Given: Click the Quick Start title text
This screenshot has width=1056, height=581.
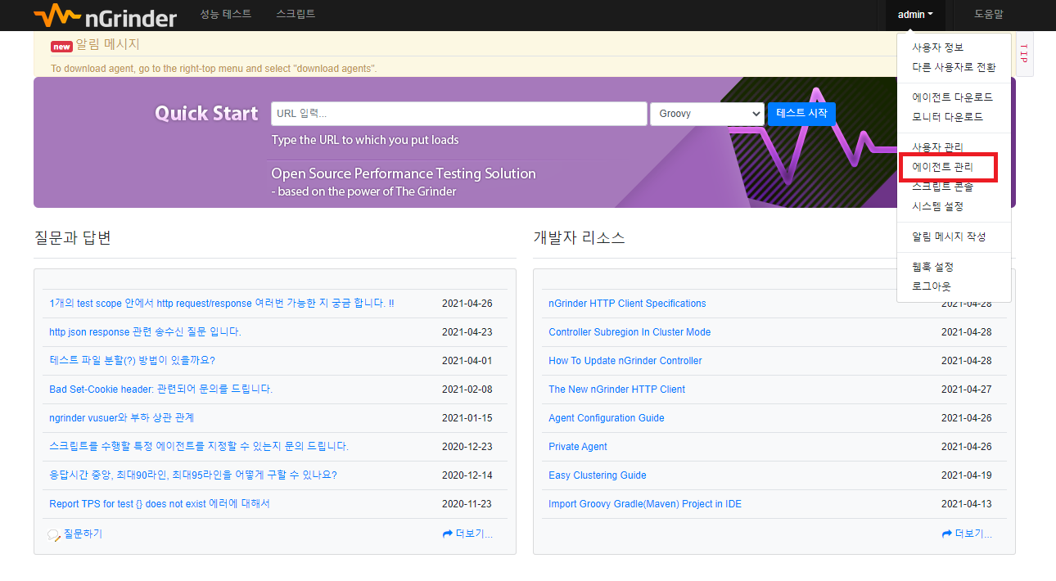Looking at the screenshot, I should [206, 113].
